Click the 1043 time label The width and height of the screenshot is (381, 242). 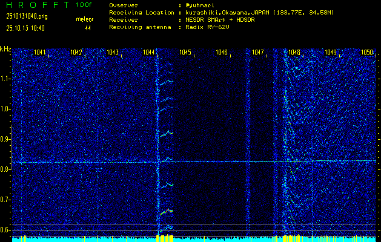click(113, 52)
